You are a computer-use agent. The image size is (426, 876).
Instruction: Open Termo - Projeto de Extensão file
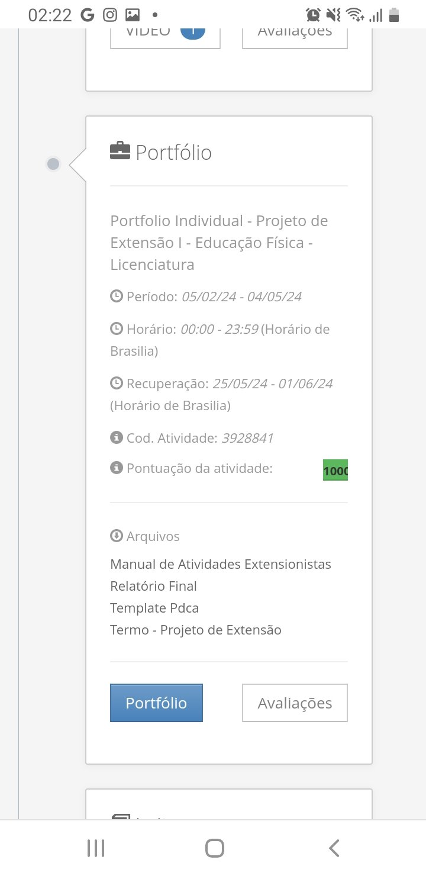click(196, 630)
